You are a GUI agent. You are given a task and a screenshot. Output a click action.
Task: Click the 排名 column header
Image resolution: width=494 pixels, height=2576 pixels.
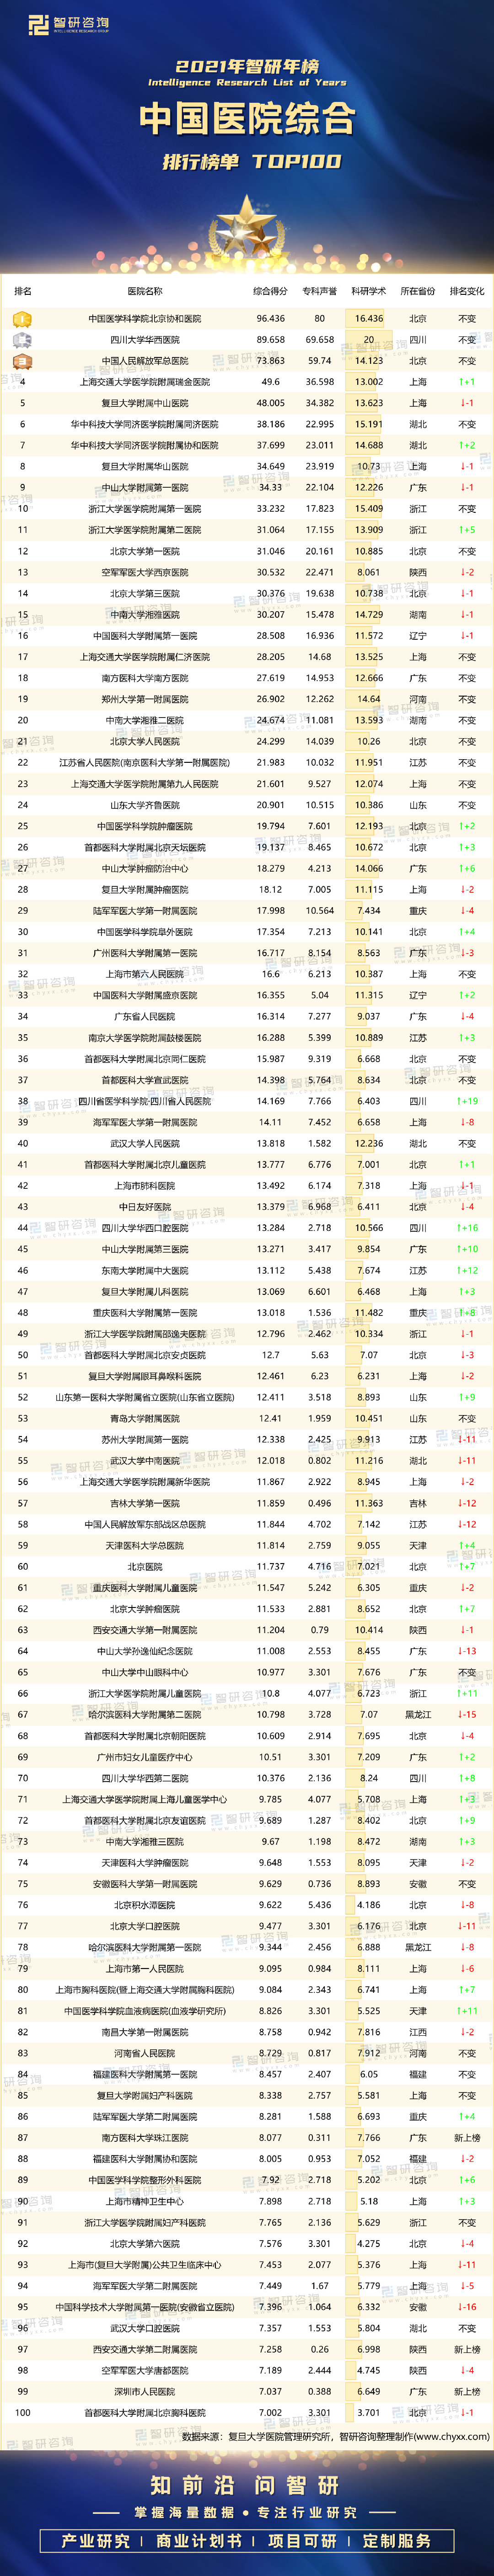[22, 291]
